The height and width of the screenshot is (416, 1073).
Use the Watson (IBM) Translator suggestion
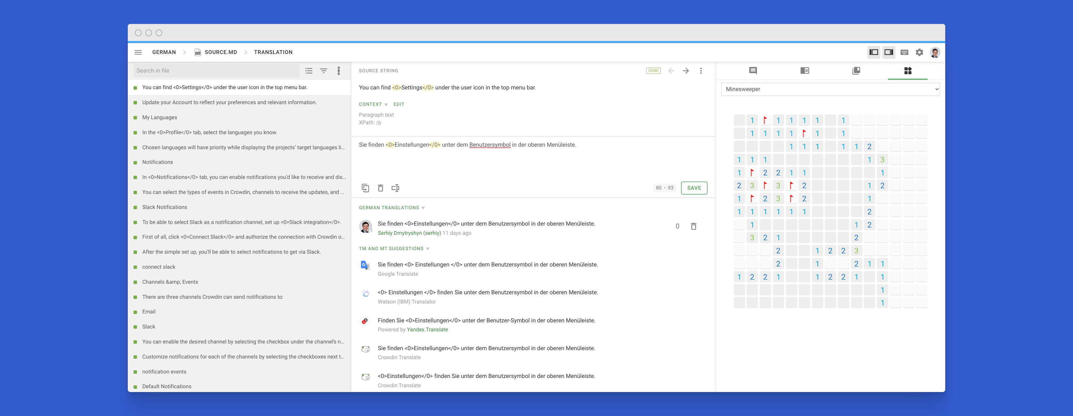[487, 292]
